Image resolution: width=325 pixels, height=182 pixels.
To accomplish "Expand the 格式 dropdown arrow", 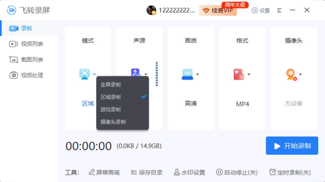I will pyautogui.click(x=249, y=74).
